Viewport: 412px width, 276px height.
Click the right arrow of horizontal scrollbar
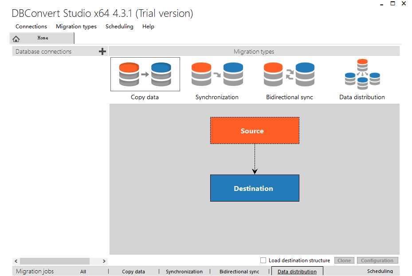click(104, 261)
